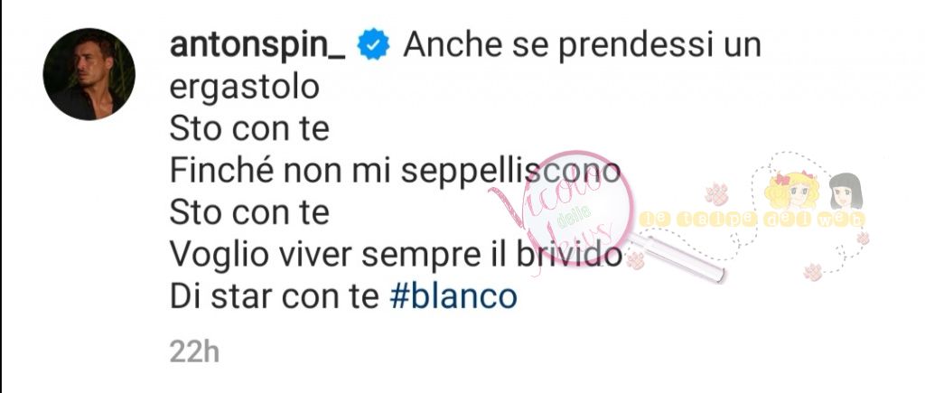Click the dark-haired cartoon girl
925x393 pixels.
point(846,192)
